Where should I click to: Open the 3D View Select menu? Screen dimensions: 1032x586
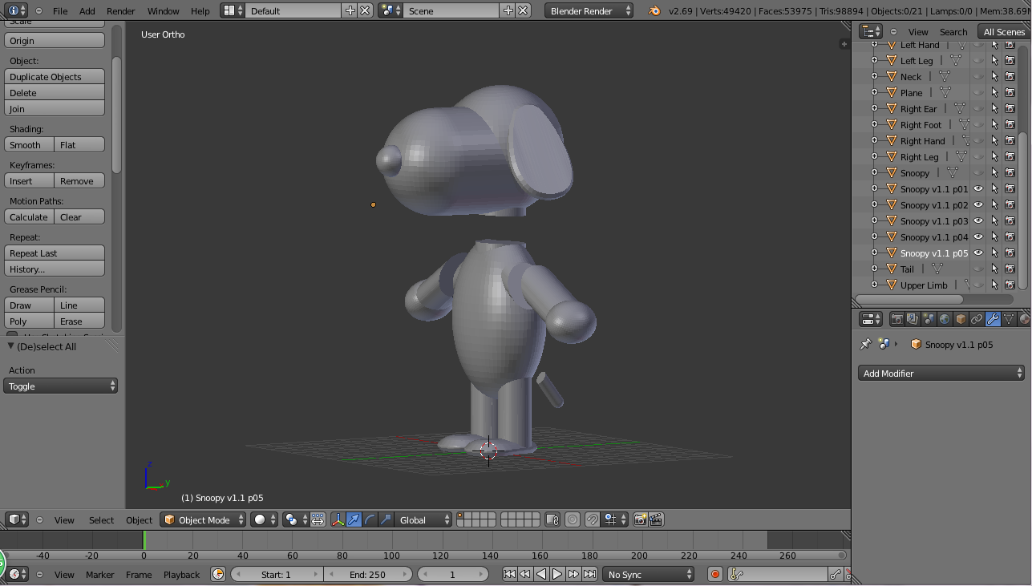pos(101,520)
